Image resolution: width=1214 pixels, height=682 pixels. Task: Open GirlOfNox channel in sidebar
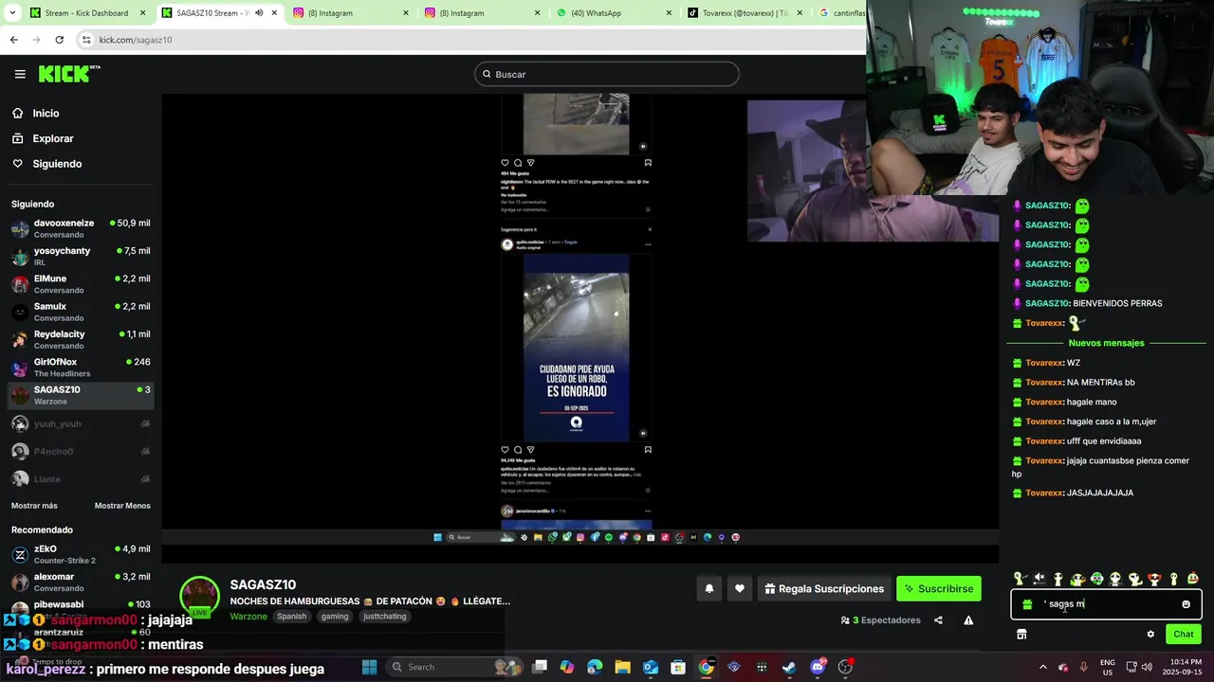81,368
